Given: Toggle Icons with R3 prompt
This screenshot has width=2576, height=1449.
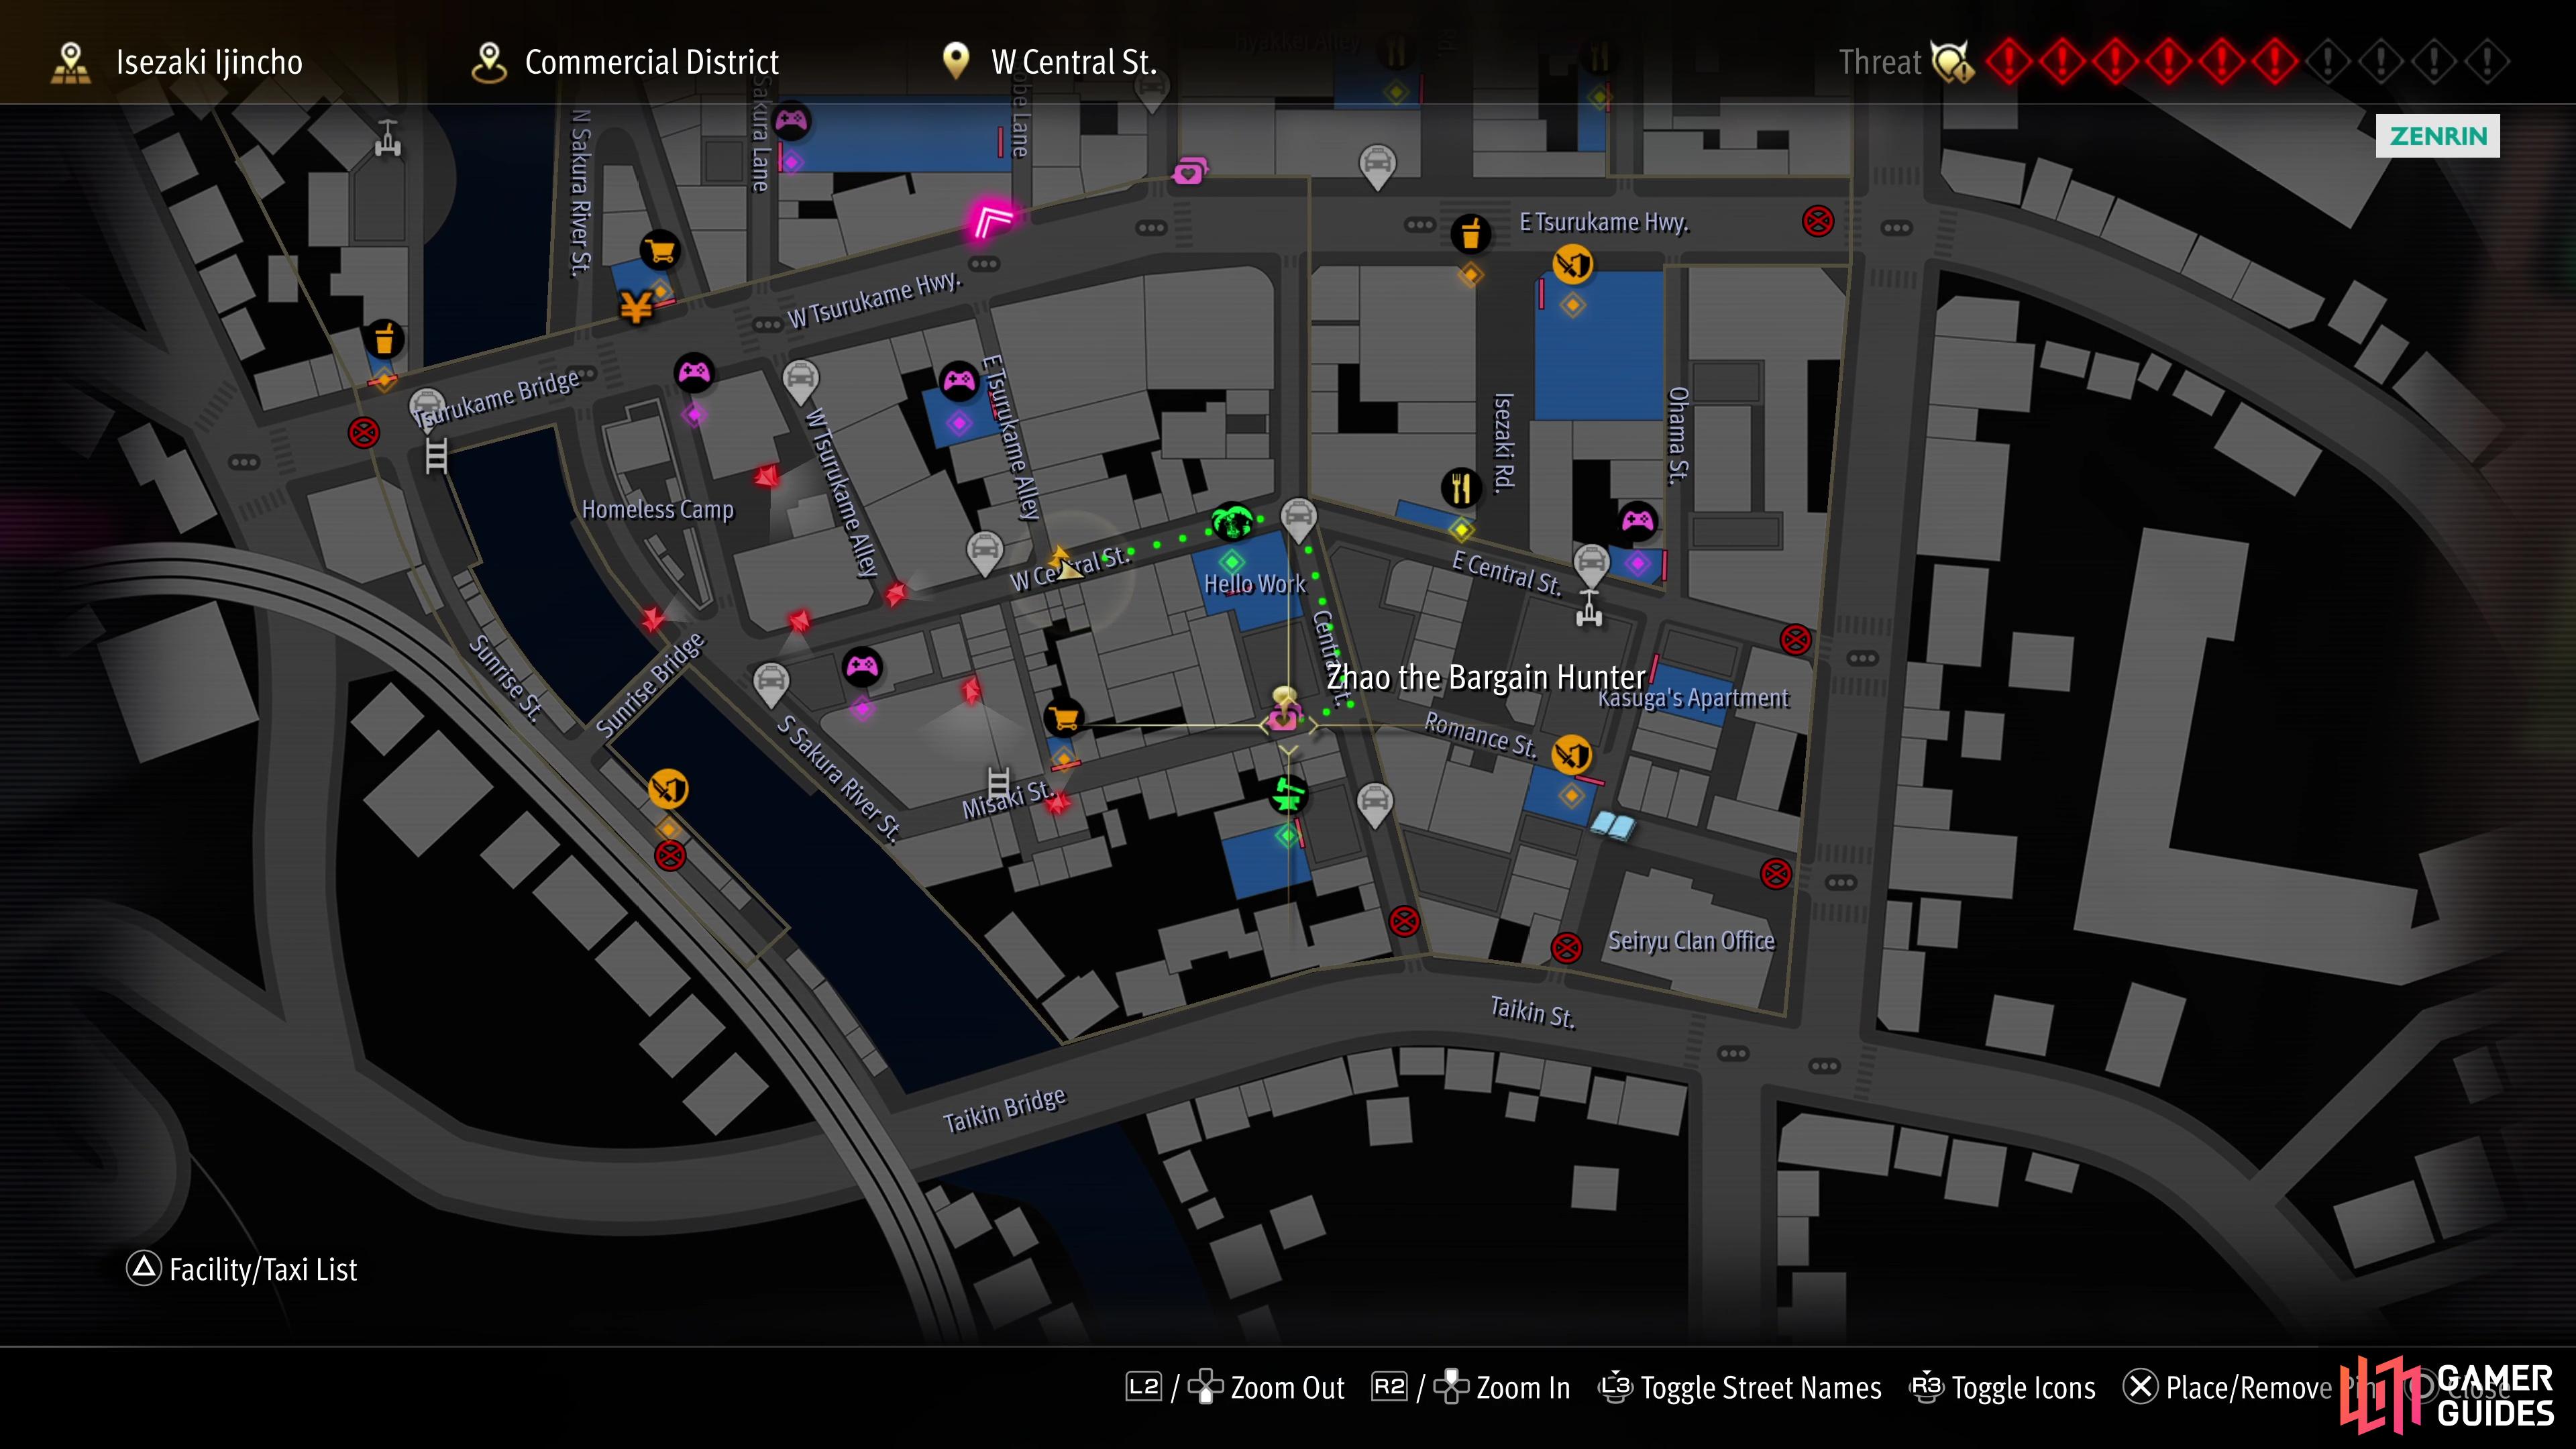Looking at the screenshot, I should (x=2003, y=1388).
